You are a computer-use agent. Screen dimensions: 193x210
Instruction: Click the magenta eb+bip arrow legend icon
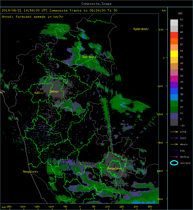tap(174, 157)
